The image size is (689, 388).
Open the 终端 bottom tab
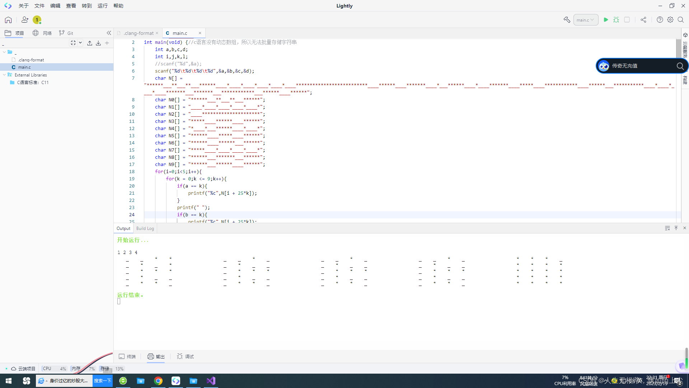127,356
